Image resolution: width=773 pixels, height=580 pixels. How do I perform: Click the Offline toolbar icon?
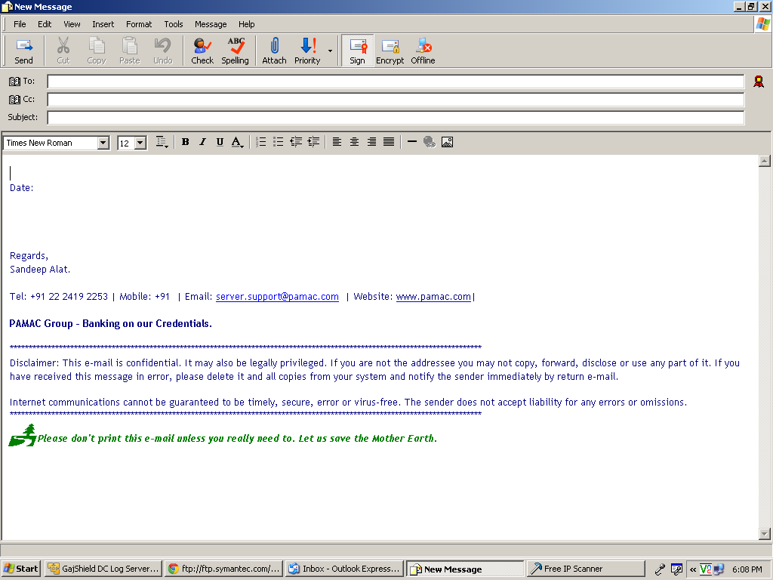click(423, 51)
